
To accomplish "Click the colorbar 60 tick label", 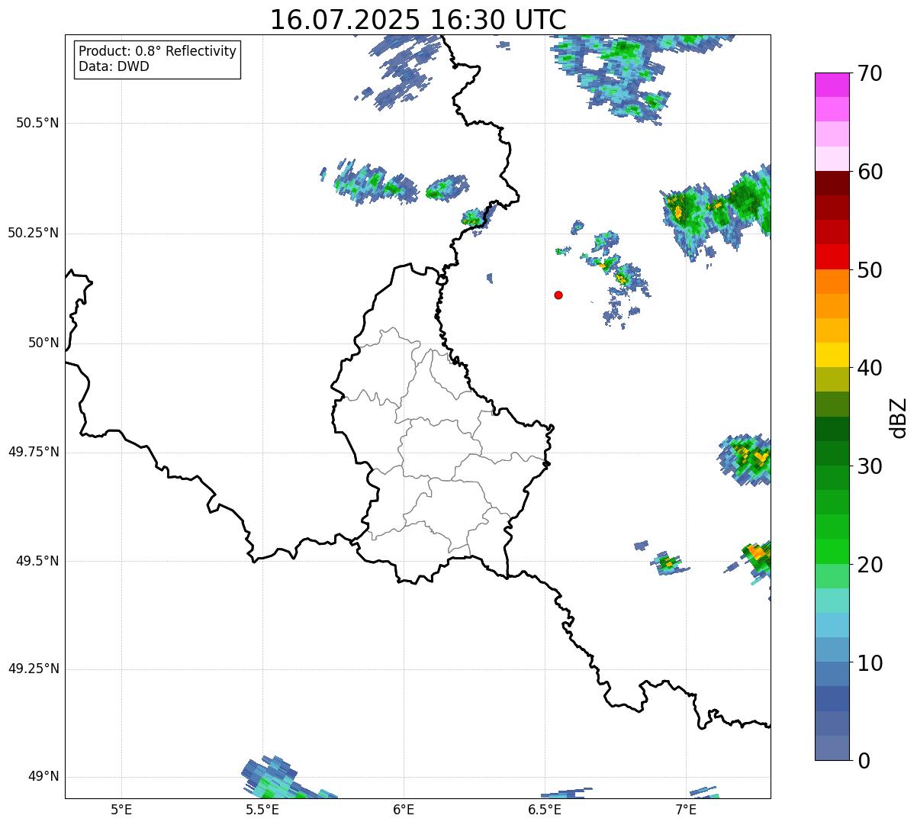I will pos(870,172).
